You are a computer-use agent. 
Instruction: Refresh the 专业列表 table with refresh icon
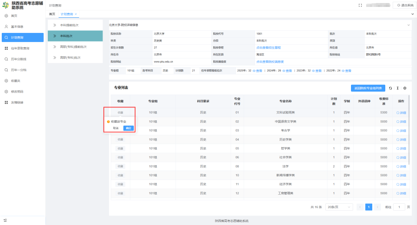click(x=391, y=88)
